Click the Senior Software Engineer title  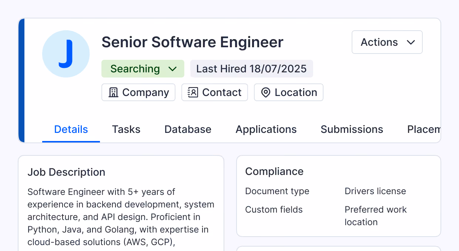point(192,42)
